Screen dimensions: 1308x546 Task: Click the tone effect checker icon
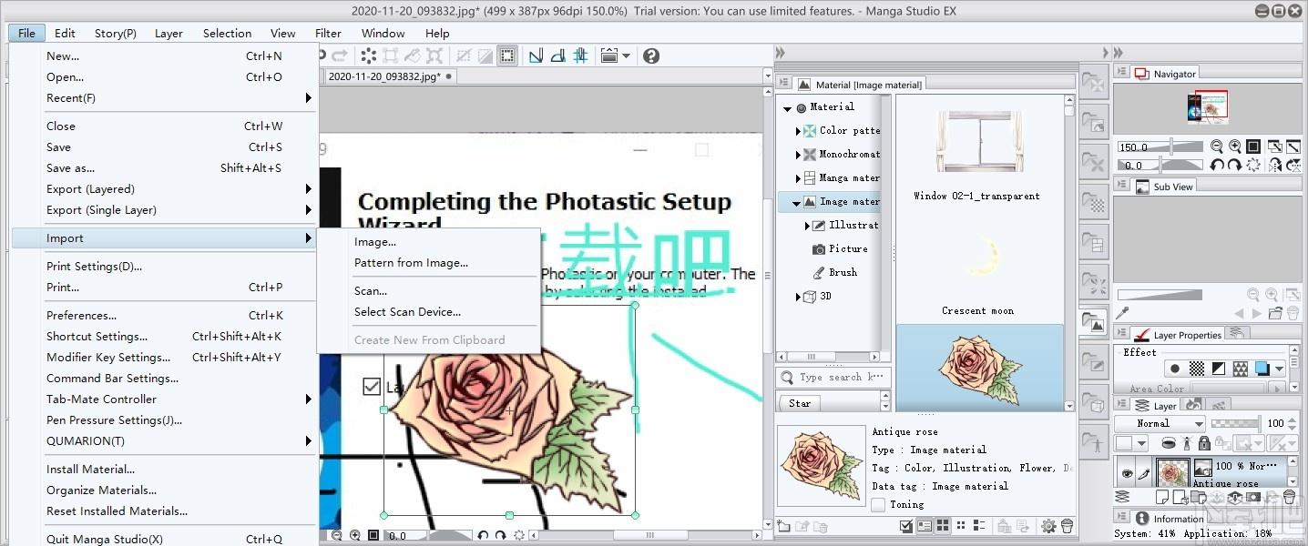pyautogui.click(x=1197, y=369)
